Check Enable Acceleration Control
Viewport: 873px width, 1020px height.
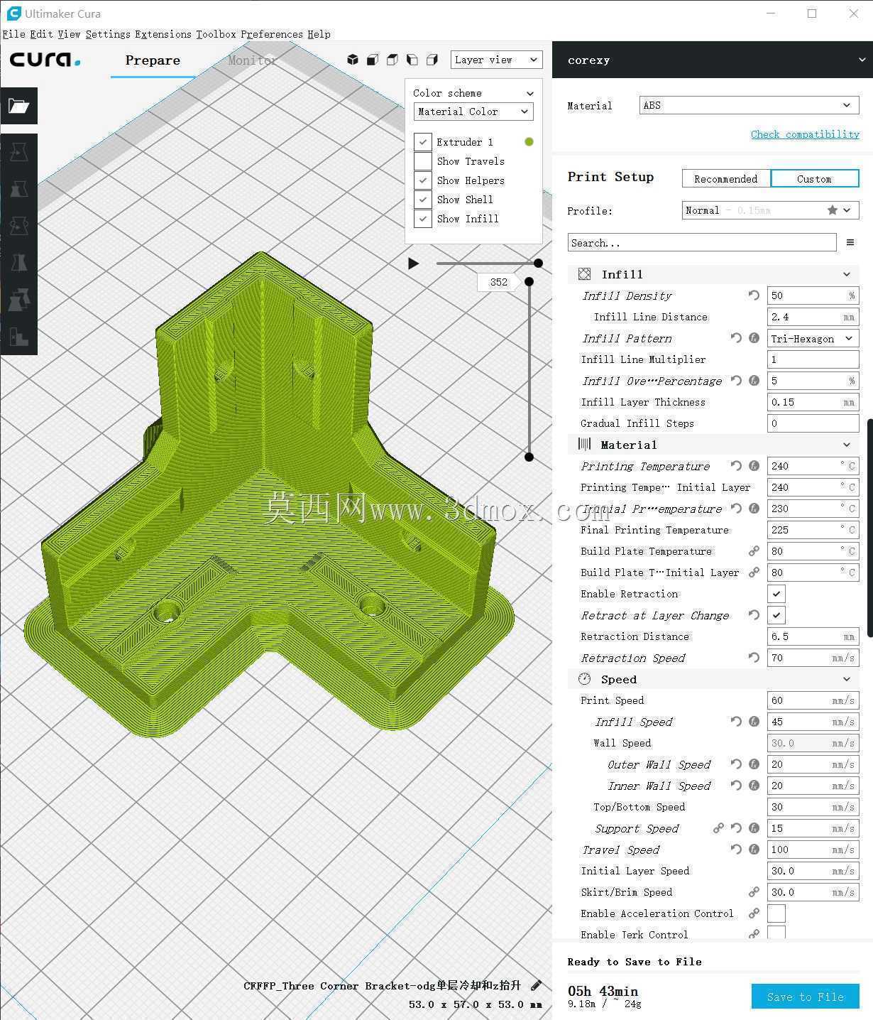click(776, 913)
